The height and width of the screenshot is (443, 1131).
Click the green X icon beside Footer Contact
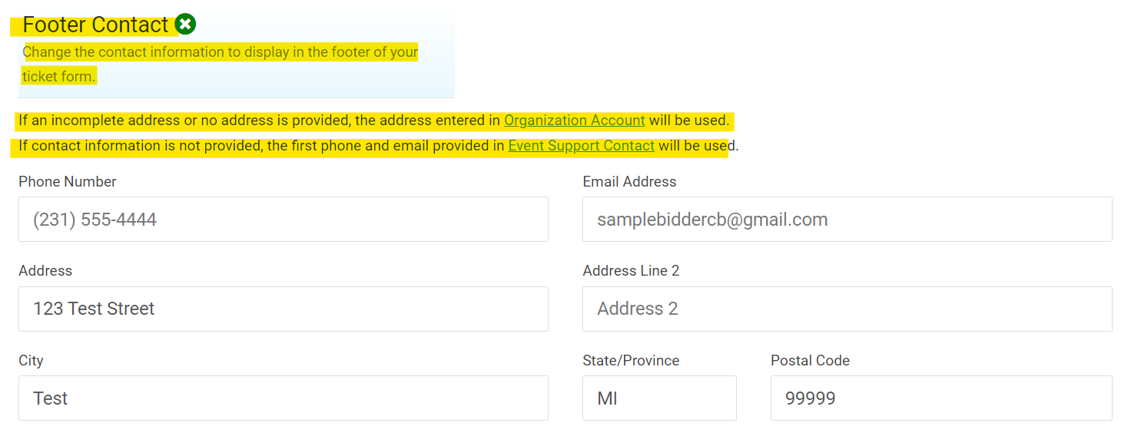click(185, 25)
